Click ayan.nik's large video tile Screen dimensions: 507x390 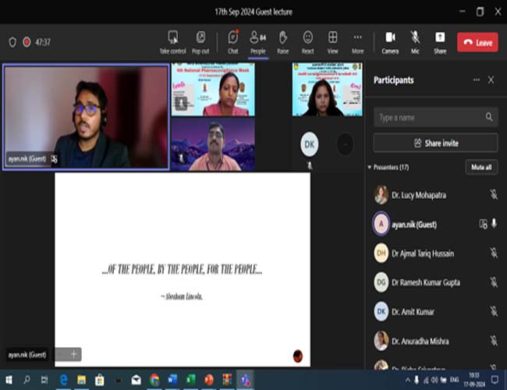tap(86, 117)
